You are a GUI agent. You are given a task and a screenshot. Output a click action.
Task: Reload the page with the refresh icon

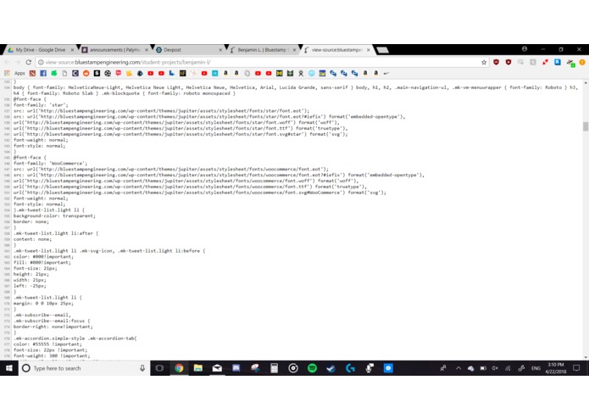click(29, 62)
